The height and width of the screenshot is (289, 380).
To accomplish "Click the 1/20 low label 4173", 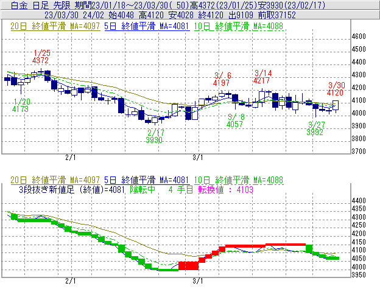I will pyautogui.click(x=20, y=109).
